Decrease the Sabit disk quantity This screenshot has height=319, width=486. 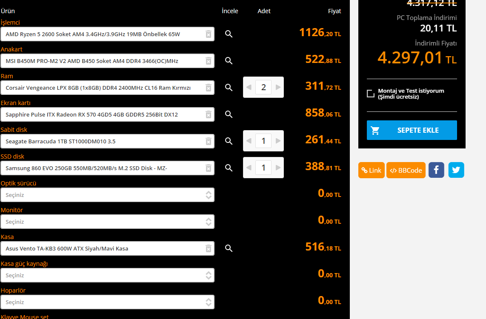click(249, 141)
